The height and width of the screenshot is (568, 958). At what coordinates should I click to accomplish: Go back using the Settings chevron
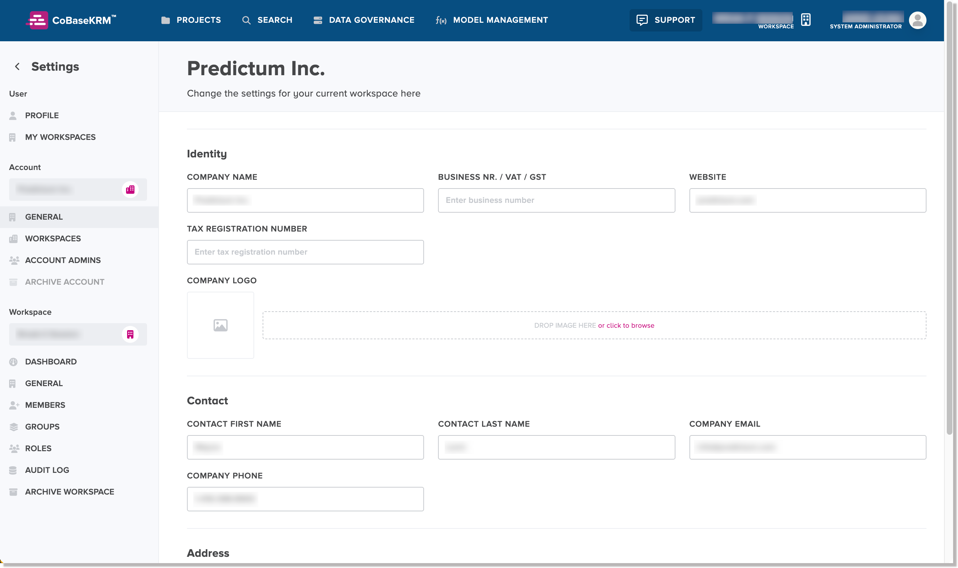17,66
